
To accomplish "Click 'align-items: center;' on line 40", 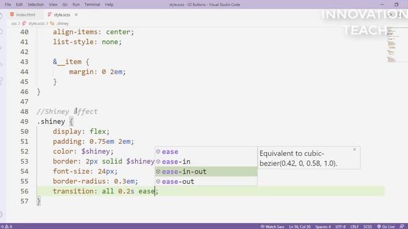I will click(x=94, y=32).
